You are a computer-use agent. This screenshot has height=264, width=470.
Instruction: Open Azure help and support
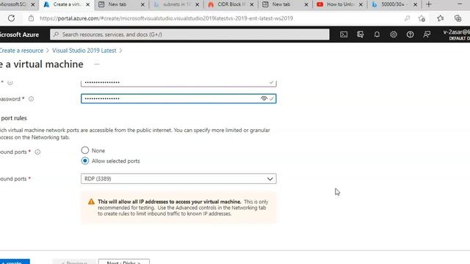[410, 34]
